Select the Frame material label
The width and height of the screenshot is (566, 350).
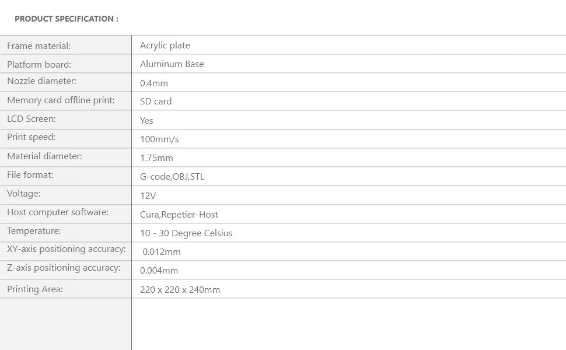click(x=39, y=46)
